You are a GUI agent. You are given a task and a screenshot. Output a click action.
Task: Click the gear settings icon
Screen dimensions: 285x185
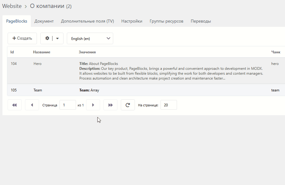pyautogui.click(x=47, y=38)
